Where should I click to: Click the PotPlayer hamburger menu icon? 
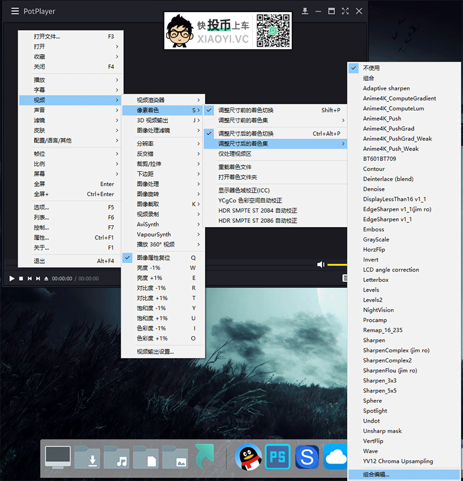coord(15,11)
